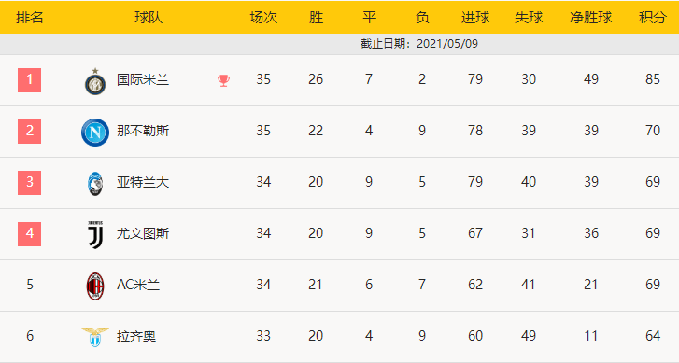
Task: Select the Juventus logo icon
Action: tap(95, 235)
